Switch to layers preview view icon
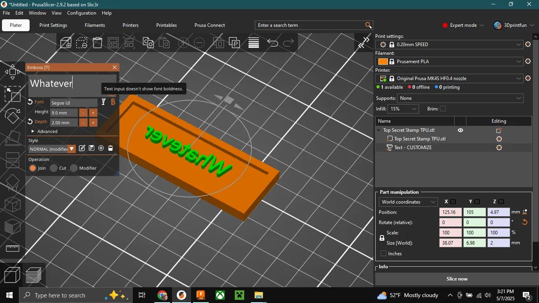This screenshot has height=303, width=539. (34, 275)
